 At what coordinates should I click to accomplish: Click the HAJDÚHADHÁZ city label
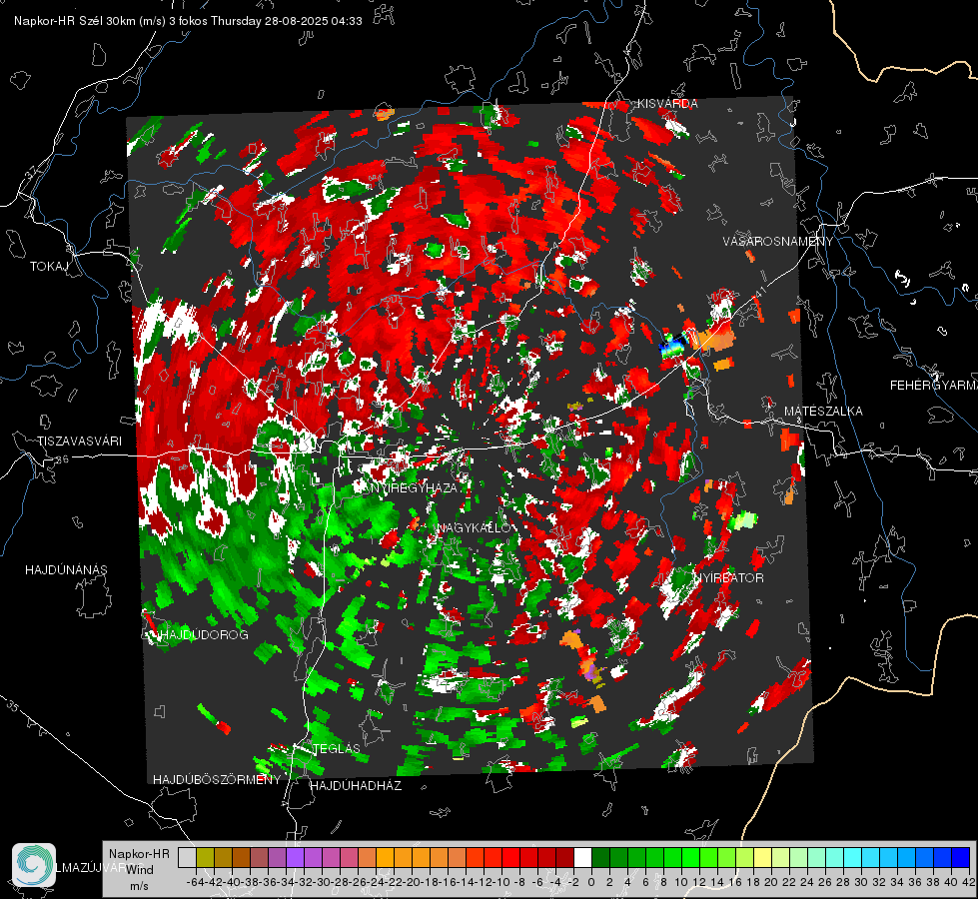click(356, 785)
